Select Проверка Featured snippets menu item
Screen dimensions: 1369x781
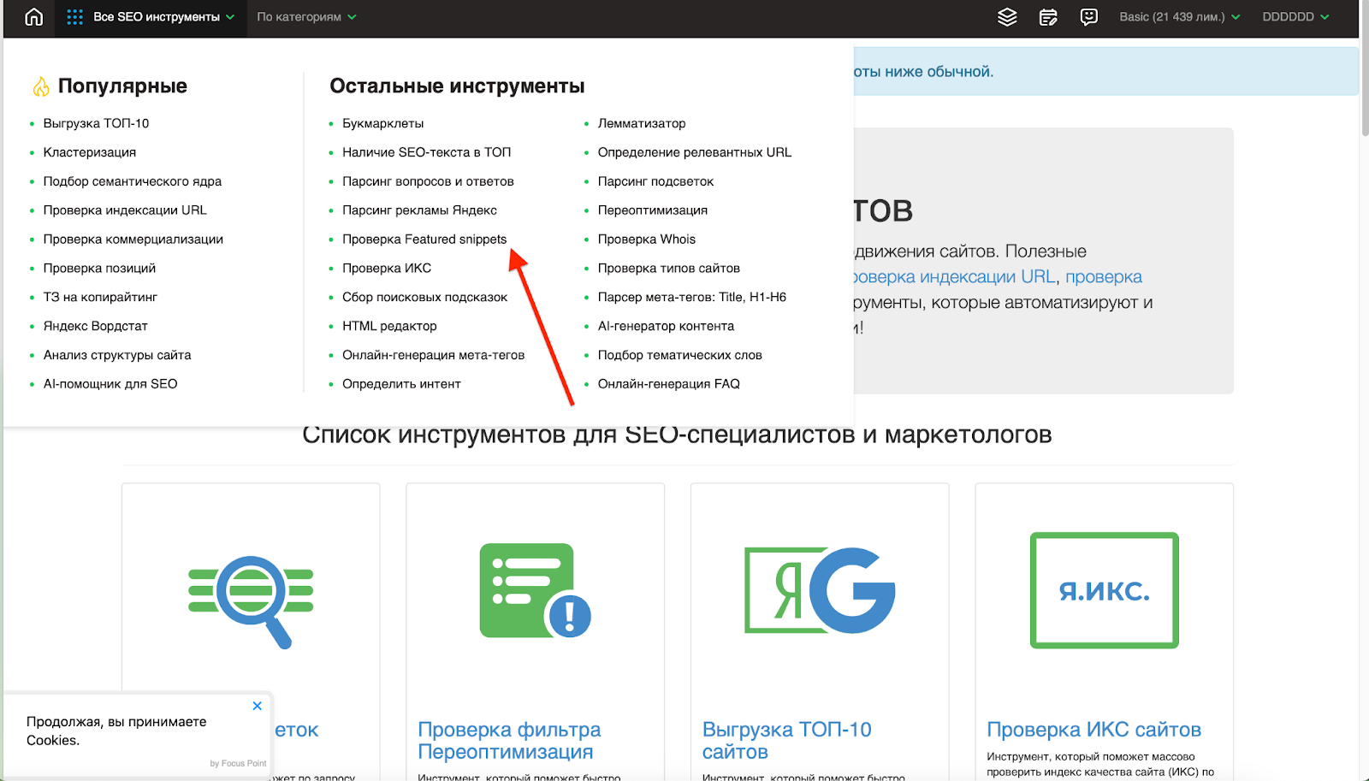point(424,240)
